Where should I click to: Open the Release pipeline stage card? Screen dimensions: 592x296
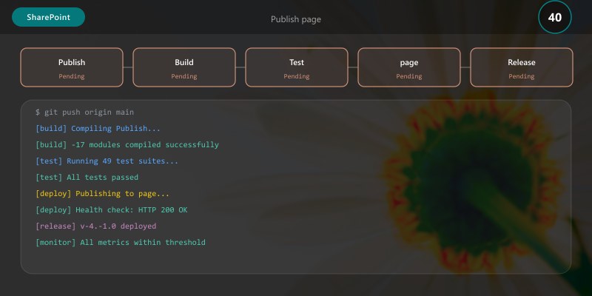tap(522, 67)
